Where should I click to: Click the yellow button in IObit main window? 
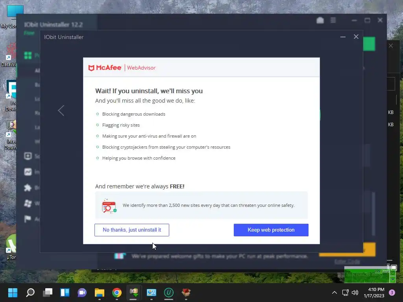pos(369,249)
